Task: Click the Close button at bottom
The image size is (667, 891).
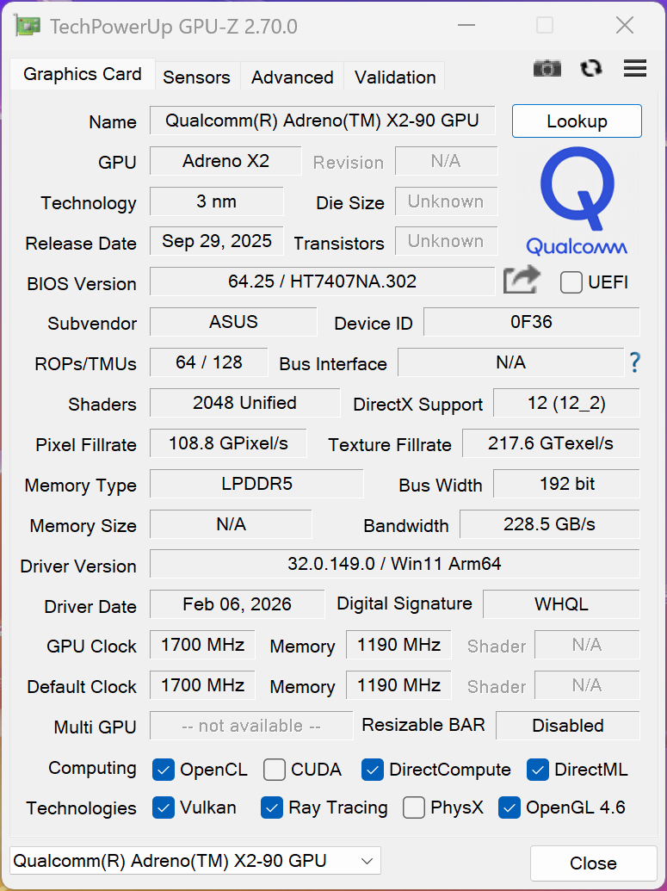Action: pyautogui.click(x=593, y=863)
